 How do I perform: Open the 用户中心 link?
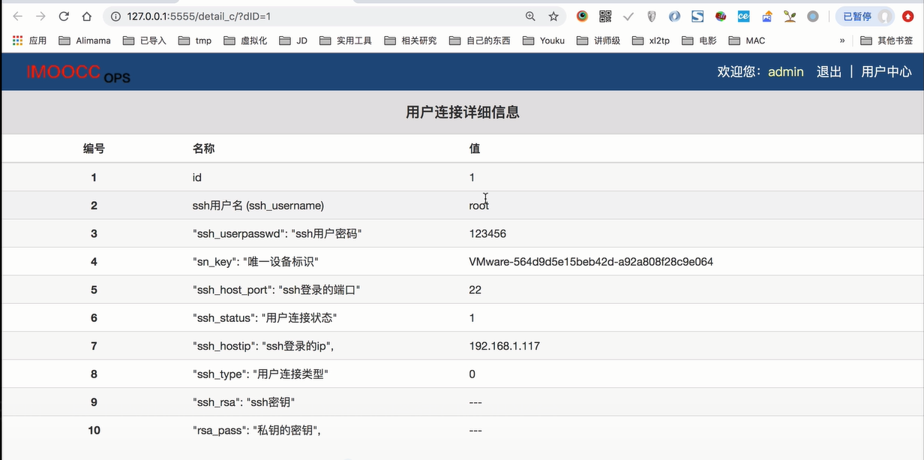pyautogui.click(x=886, y=72)
